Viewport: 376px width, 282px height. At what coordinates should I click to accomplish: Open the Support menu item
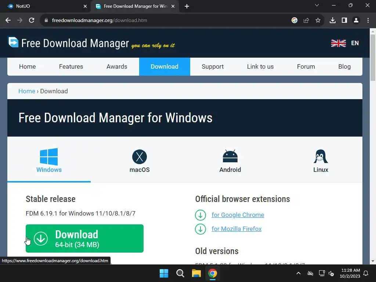[x=213, y=67]
